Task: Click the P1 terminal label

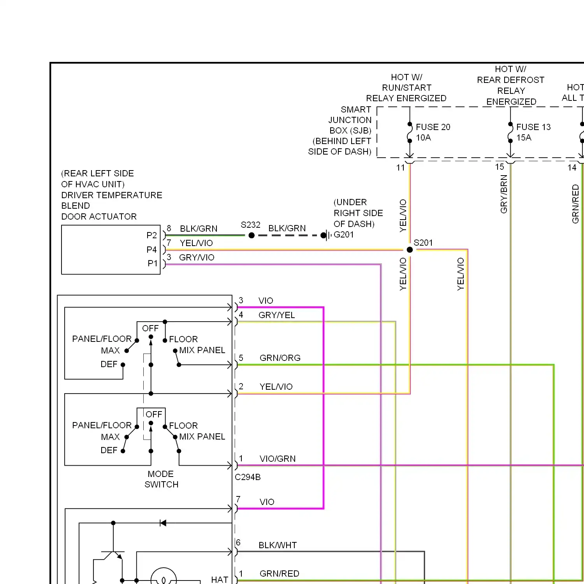Action: pyautogui.click(x=152, y=264)
